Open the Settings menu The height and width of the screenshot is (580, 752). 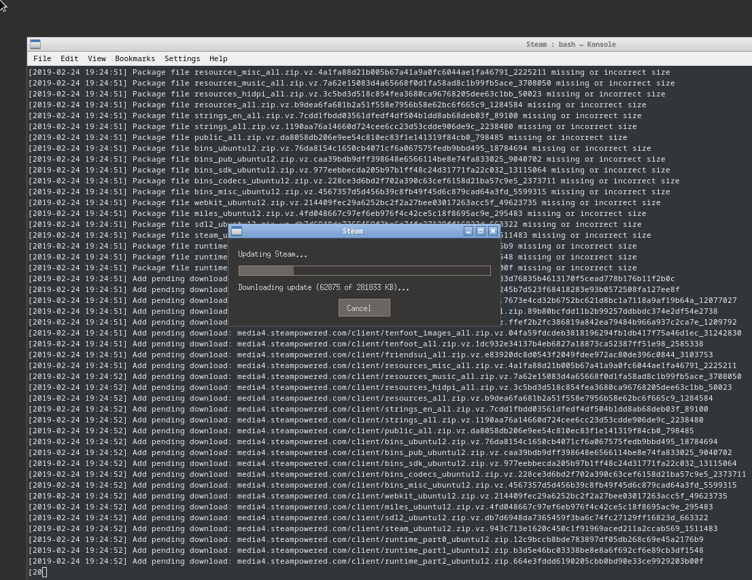182,58
